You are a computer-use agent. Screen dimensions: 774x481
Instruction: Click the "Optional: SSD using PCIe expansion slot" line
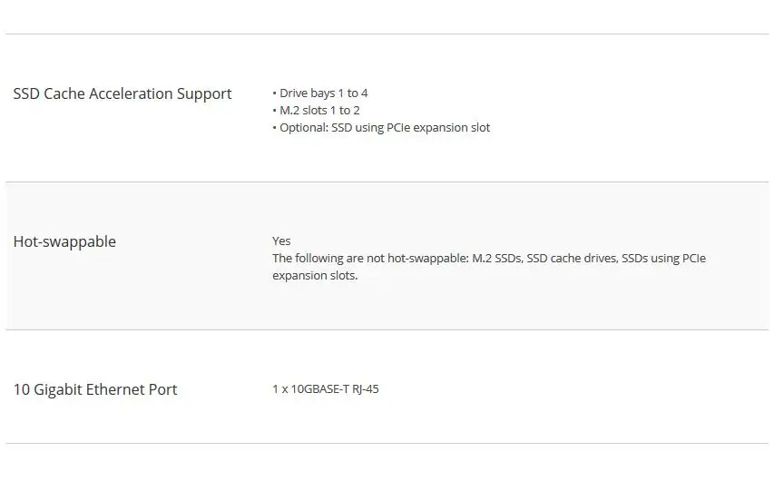(x=385, y=127)
